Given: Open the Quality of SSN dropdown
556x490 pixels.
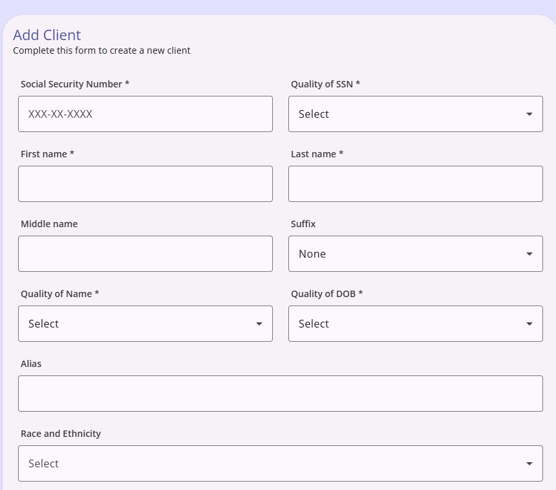Looking at the screenshot, I should [x=416, y=114].
